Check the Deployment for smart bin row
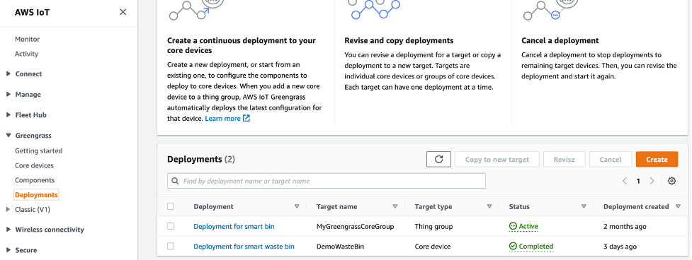 [171, 226]
